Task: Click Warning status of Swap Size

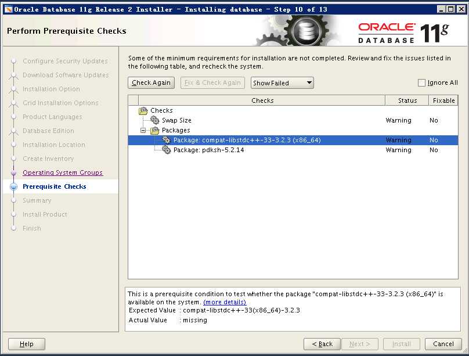Action: (398, 120)
